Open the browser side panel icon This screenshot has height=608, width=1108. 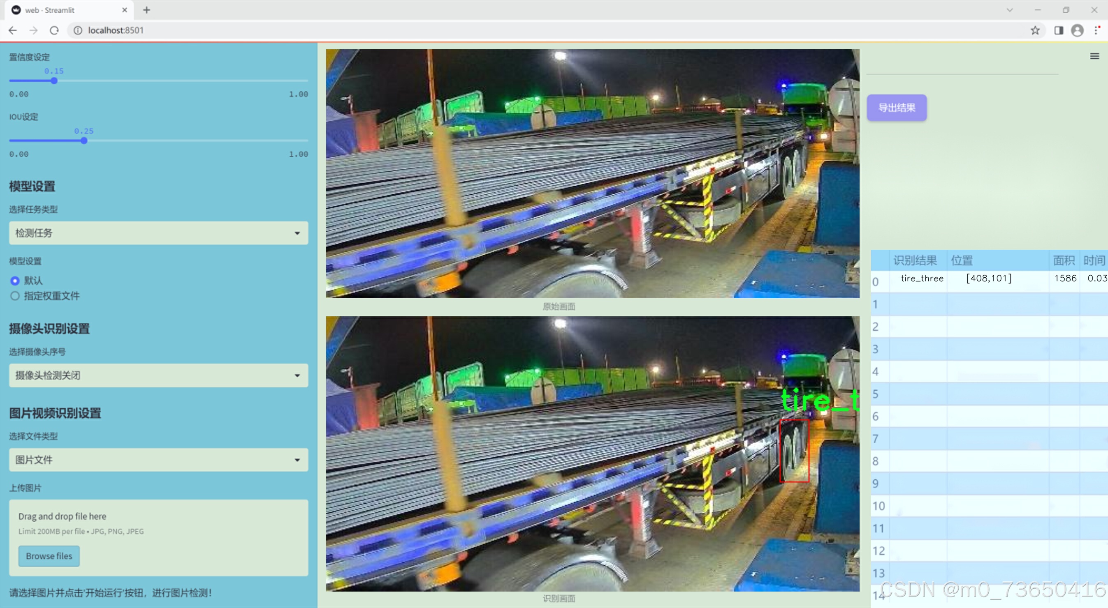tap(1059, 30)
